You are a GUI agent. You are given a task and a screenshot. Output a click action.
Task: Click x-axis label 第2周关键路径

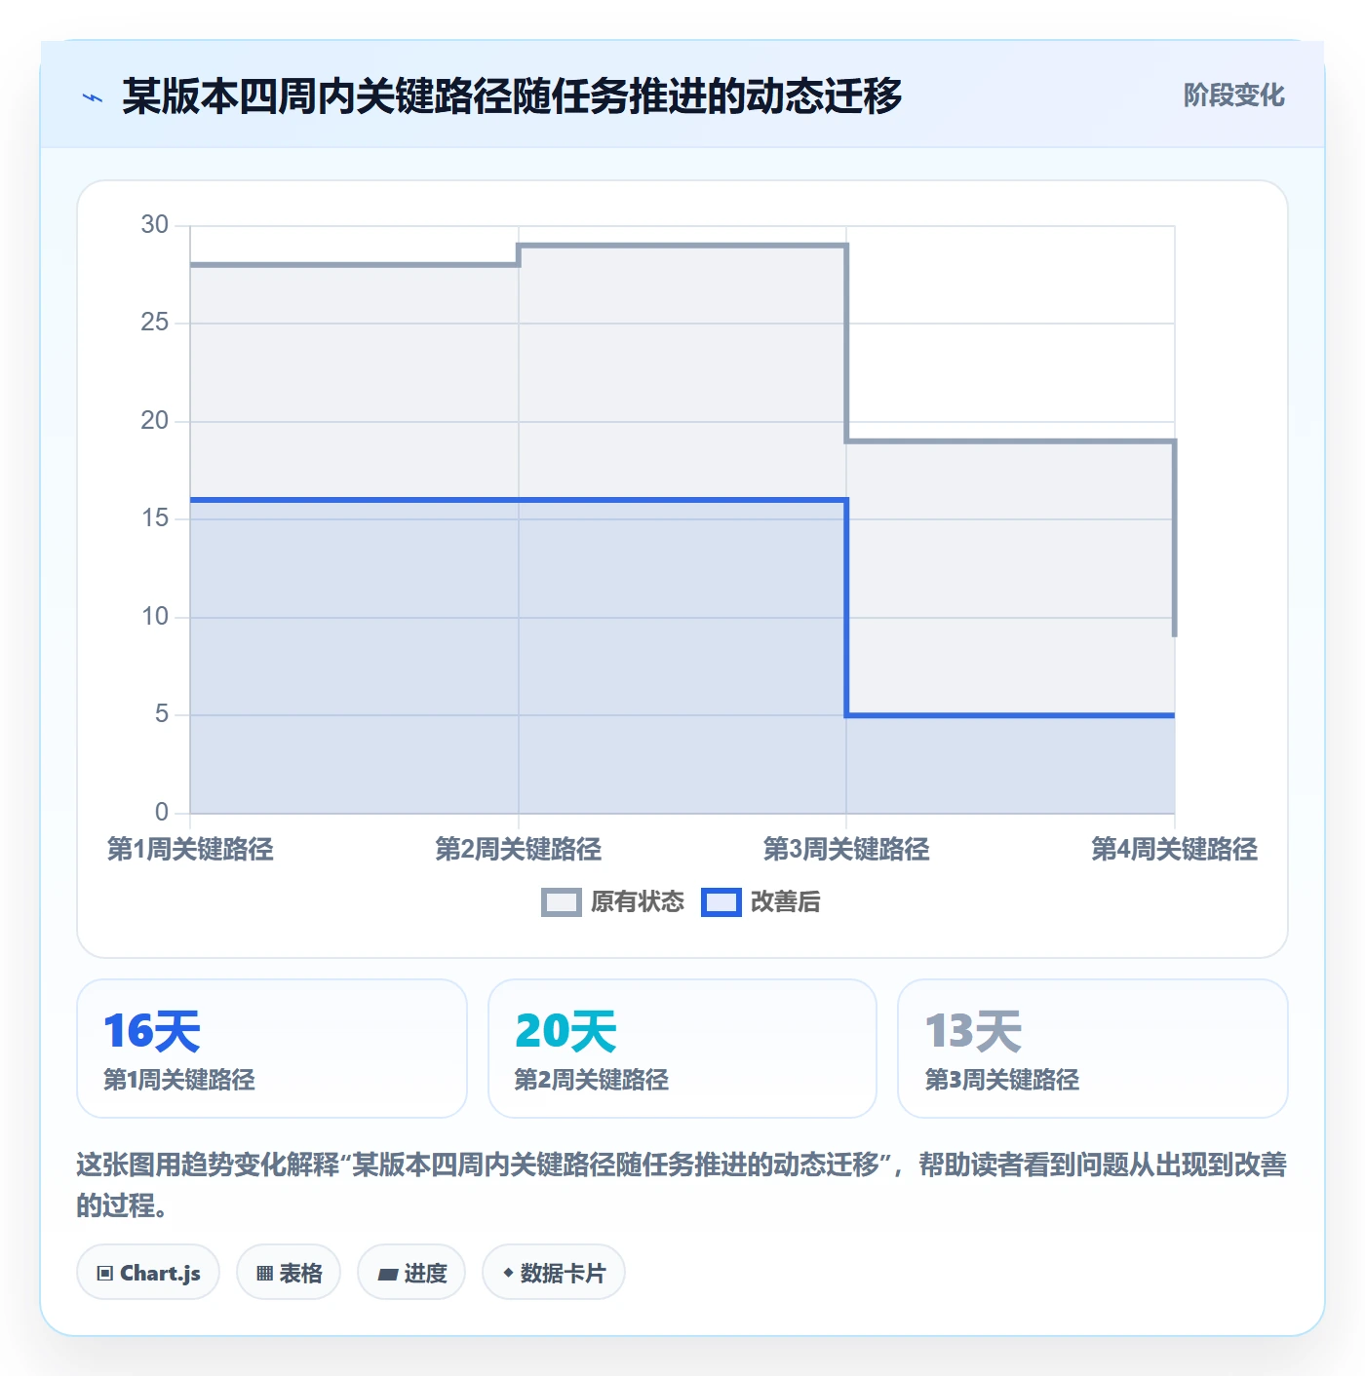[x=519, y=849]
